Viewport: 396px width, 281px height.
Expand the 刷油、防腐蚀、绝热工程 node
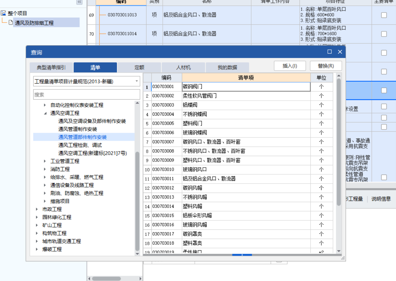(x=45, y=193)
